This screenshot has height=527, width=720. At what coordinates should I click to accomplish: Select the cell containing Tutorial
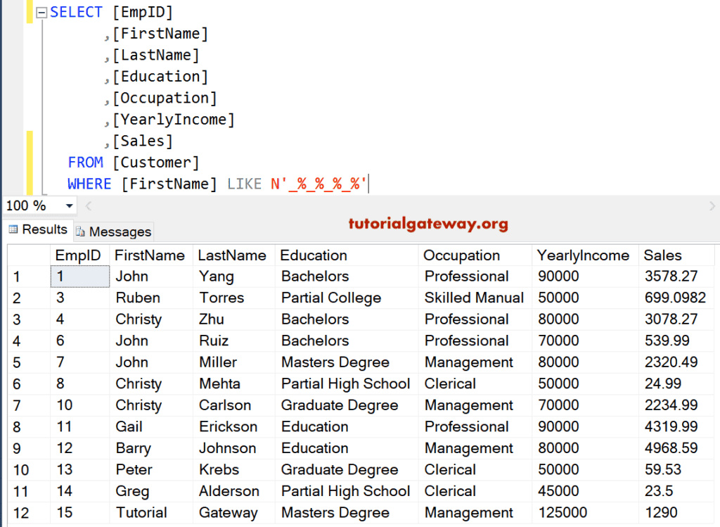(141, 512)
